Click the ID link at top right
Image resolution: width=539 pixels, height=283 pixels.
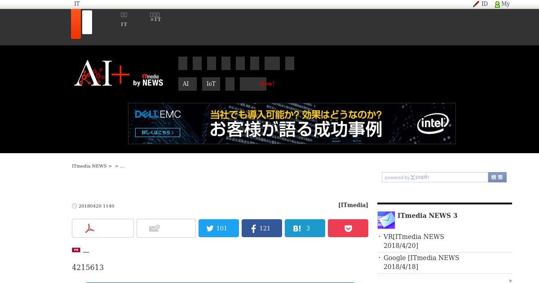tap(485, 4)
